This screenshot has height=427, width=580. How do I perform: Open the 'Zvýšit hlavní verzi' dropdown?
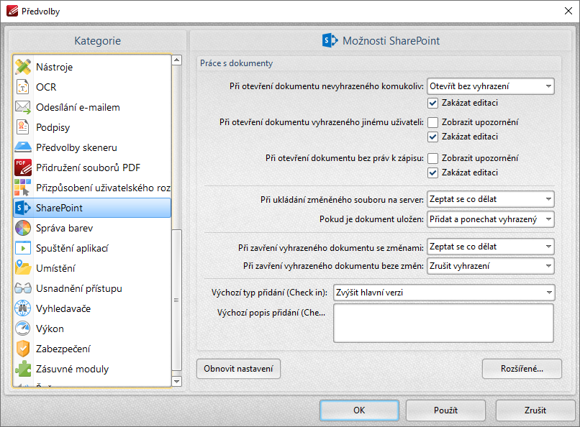(x=444, y=293)
